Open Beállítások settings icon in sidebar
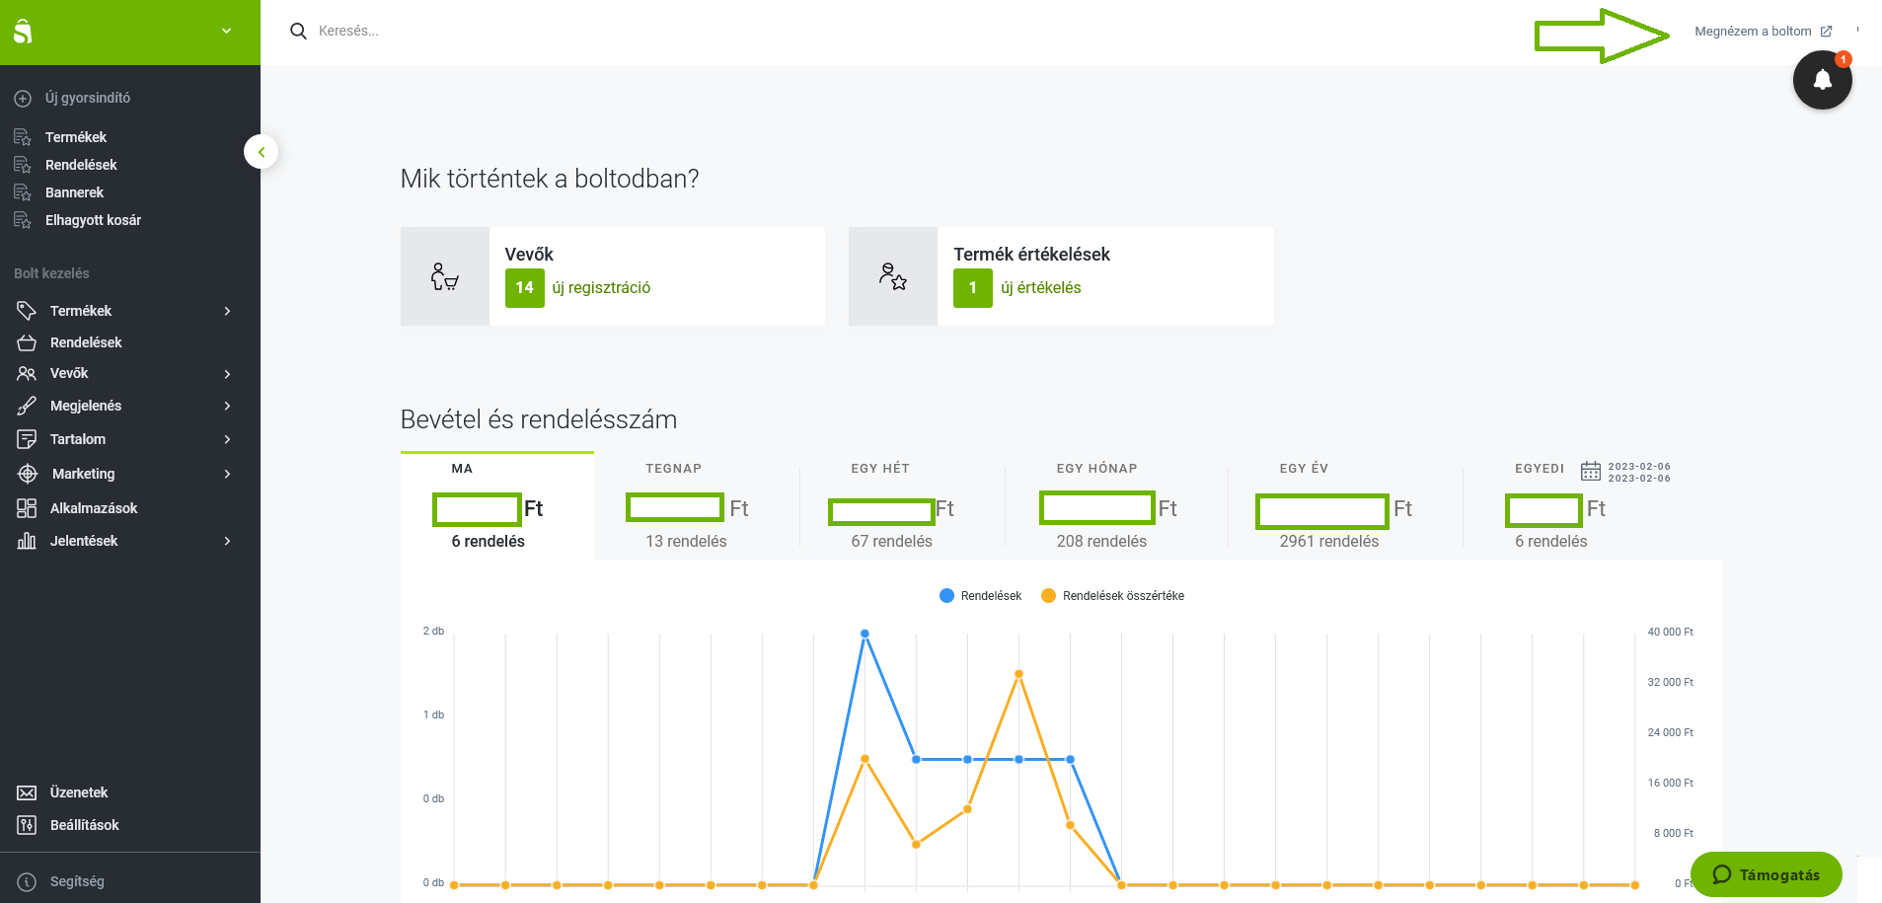The width and height of the screenshot is (1882, 903). point(27,825)
